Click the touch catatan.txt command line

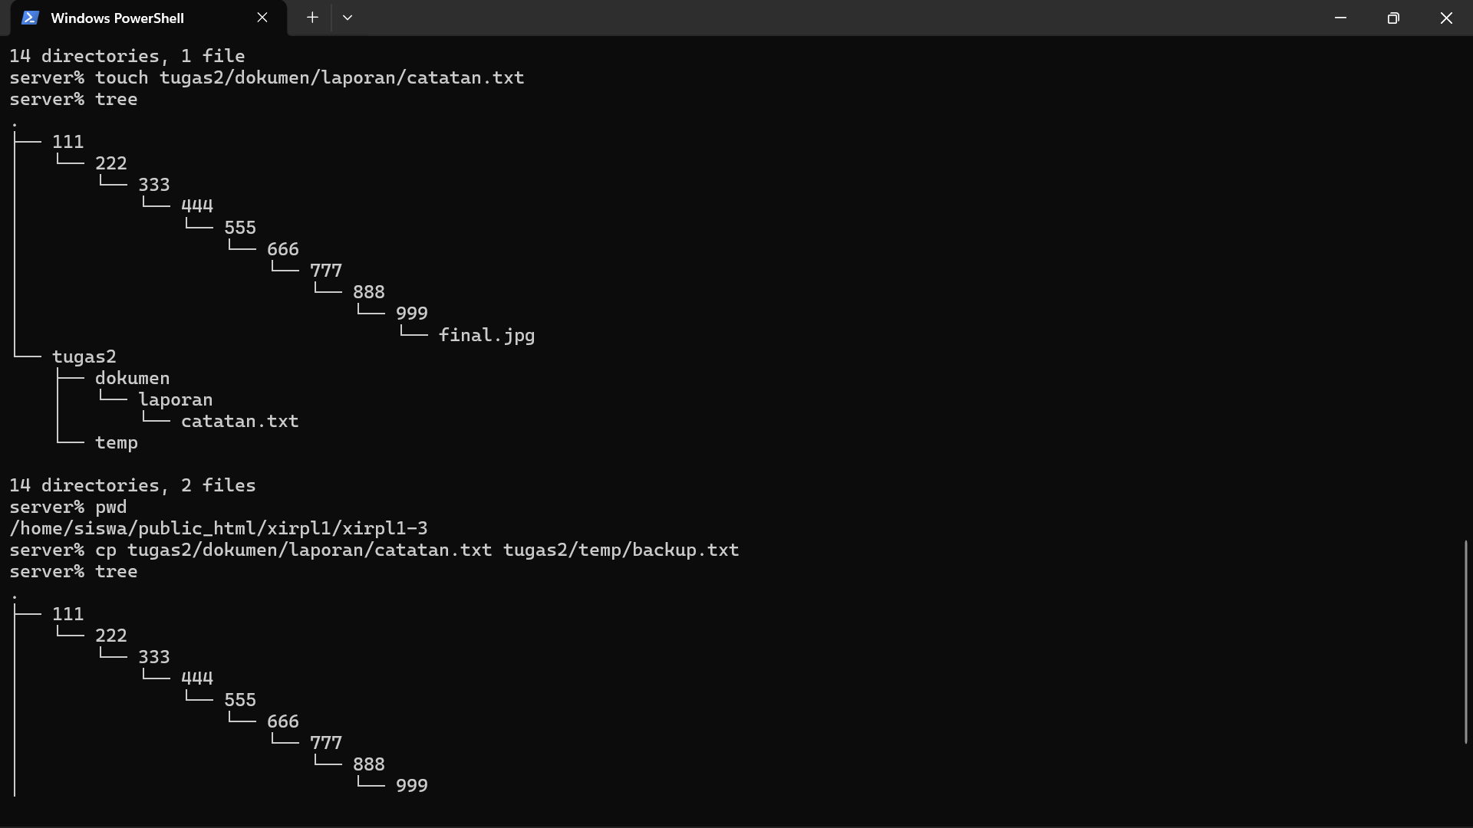point(267,77)
